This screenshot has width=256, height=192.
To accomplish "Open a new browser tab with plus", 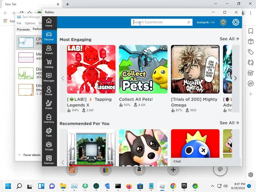I will 67,4.
